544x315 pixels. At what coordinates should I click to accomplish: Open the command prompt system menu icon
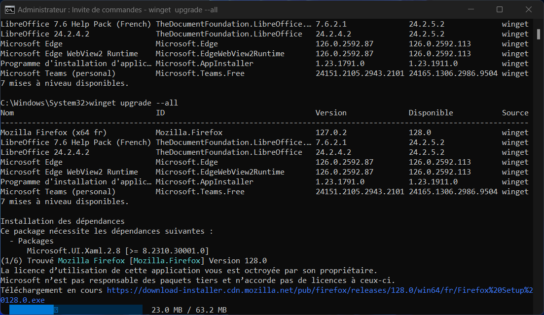coord(9,10)
